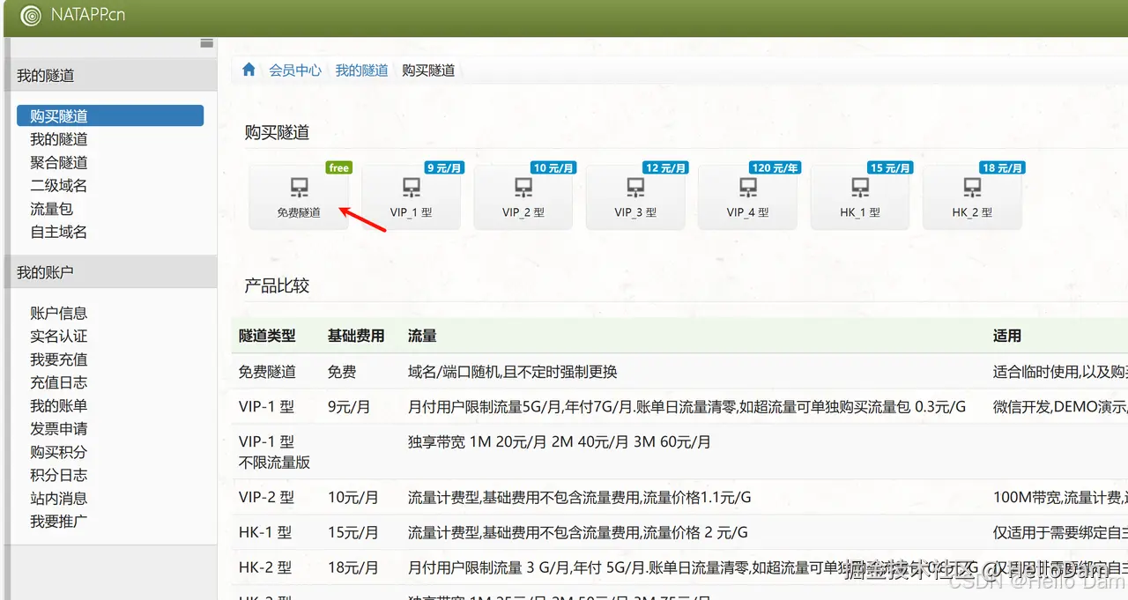The height and width of the screenshot is (600, 1128).
Task: Select the 免费隧道 free tunnel card
Action: pyautogui.click(x=299, y=197)
